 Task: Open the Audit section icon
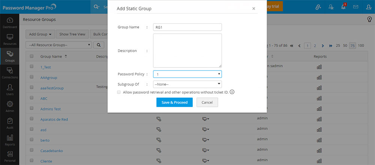coord(10,123)
